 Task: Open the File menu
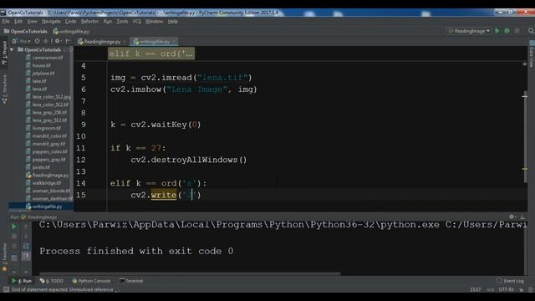click(x=6, y=21)
